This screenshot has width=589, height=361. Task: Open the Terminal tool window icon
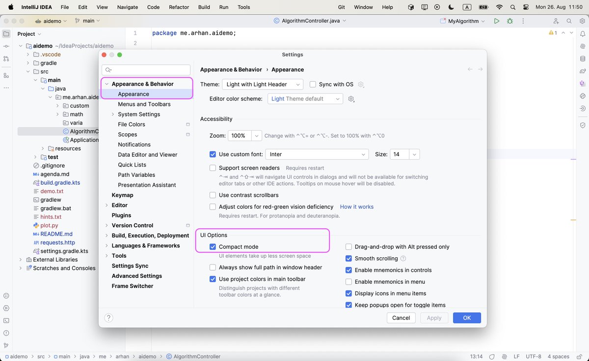6,320
